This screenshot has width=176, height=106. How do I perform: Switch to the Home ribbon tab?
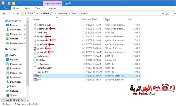coord(16,8)
